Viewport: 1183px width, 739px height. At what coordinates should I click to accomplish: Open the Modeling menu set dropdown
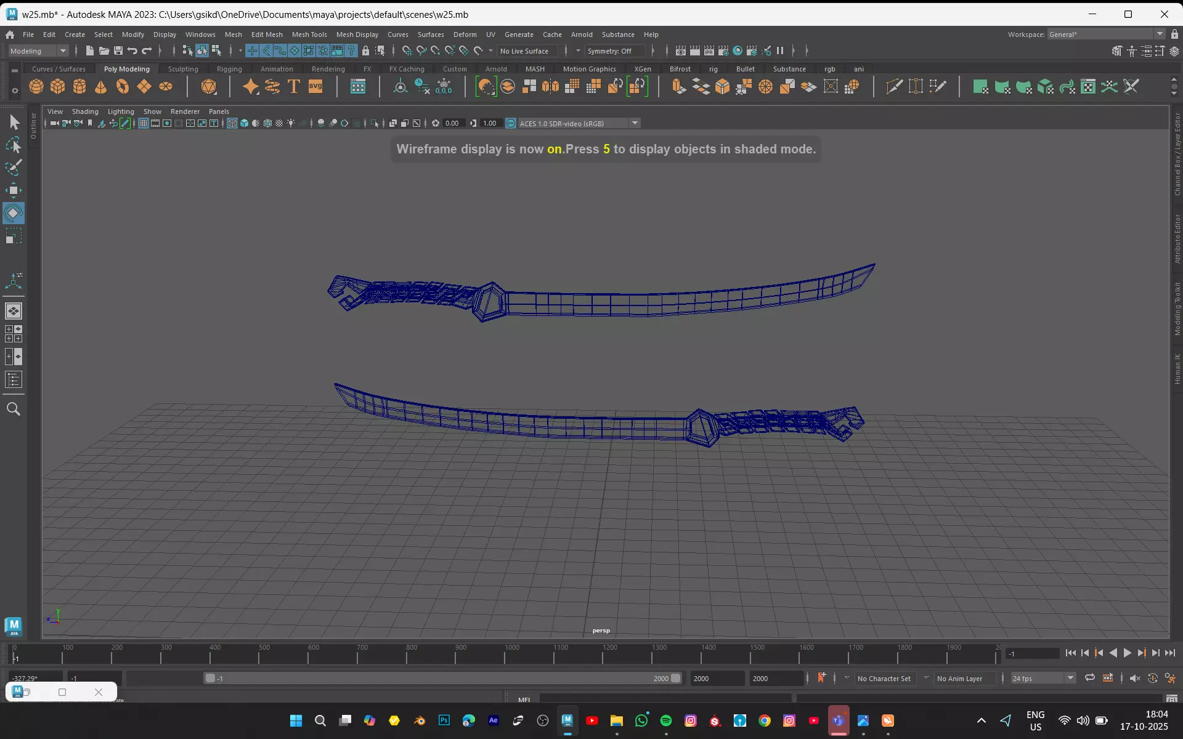[x=38, y=51]
